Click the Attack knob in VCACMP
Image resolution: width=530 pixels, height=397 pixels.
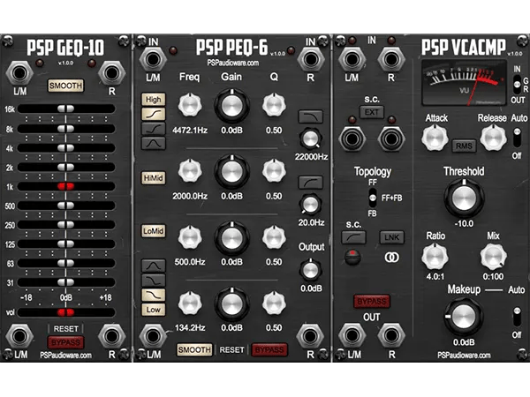click(435, 138)
